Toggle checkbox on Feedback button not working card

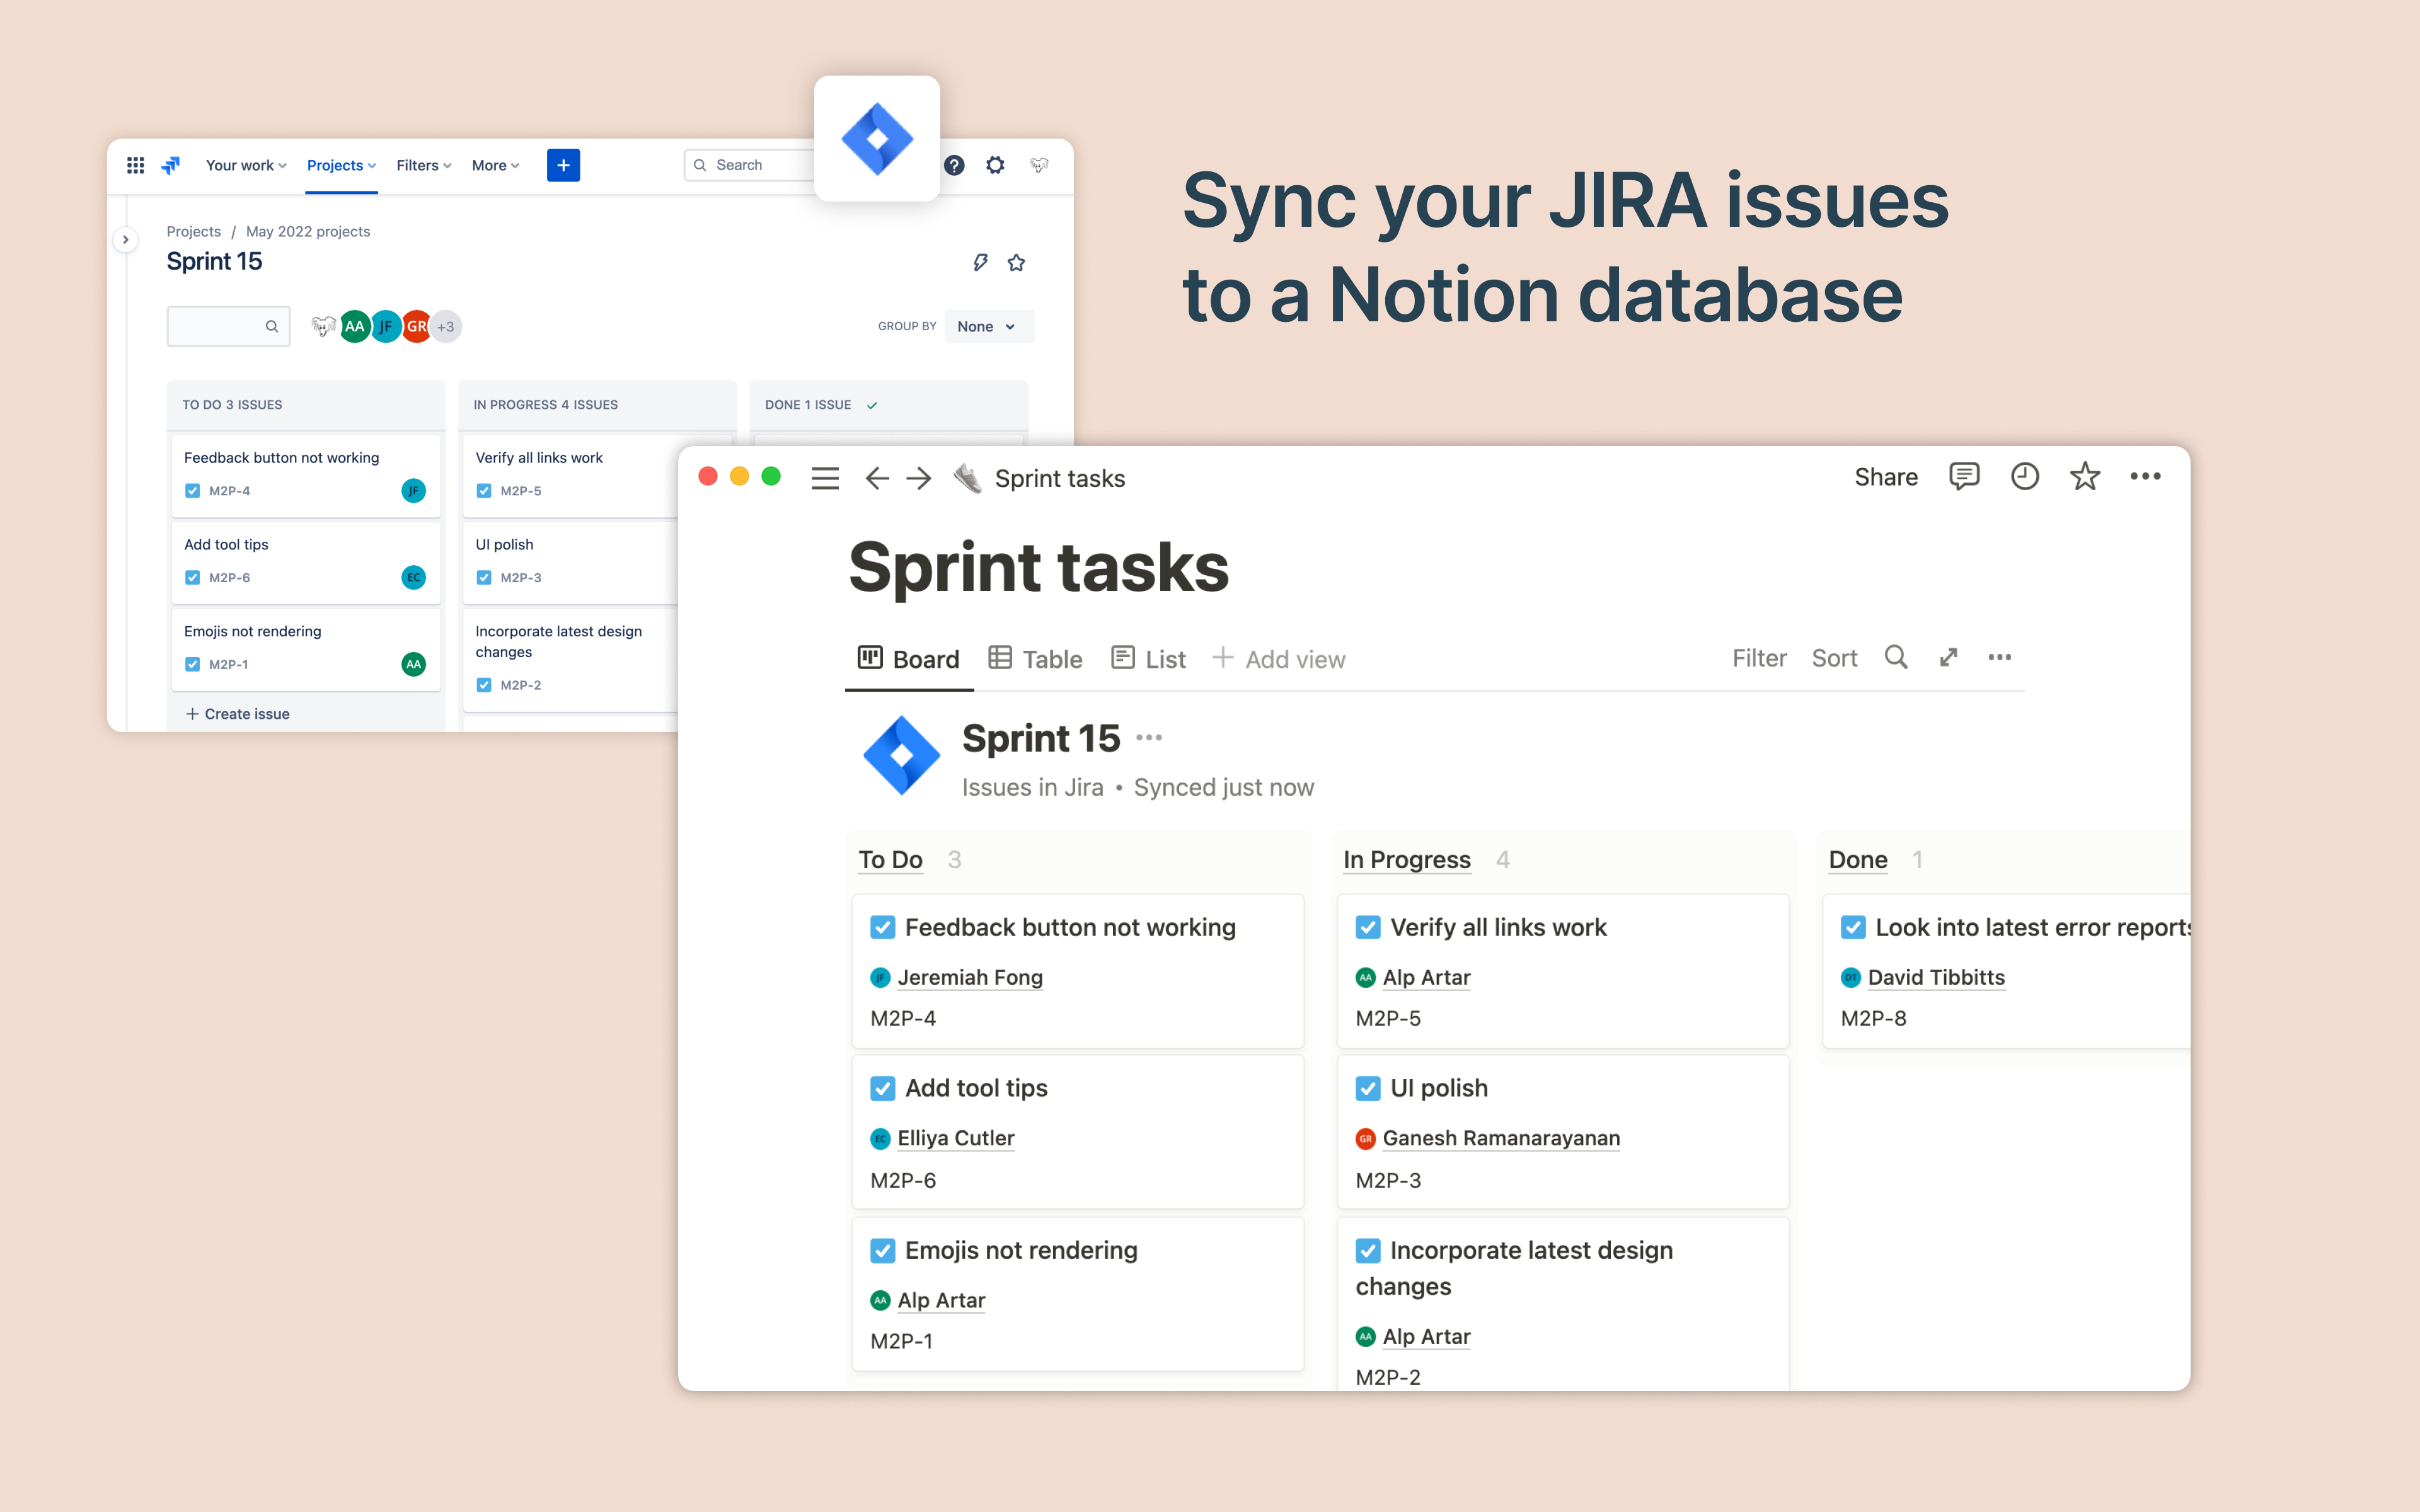[883, 927]
